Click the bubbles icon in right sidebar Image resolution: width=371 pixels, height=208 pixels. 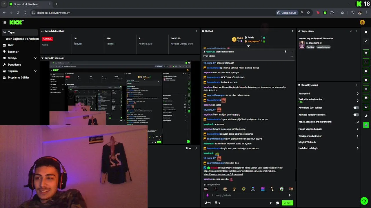[366, 116]
